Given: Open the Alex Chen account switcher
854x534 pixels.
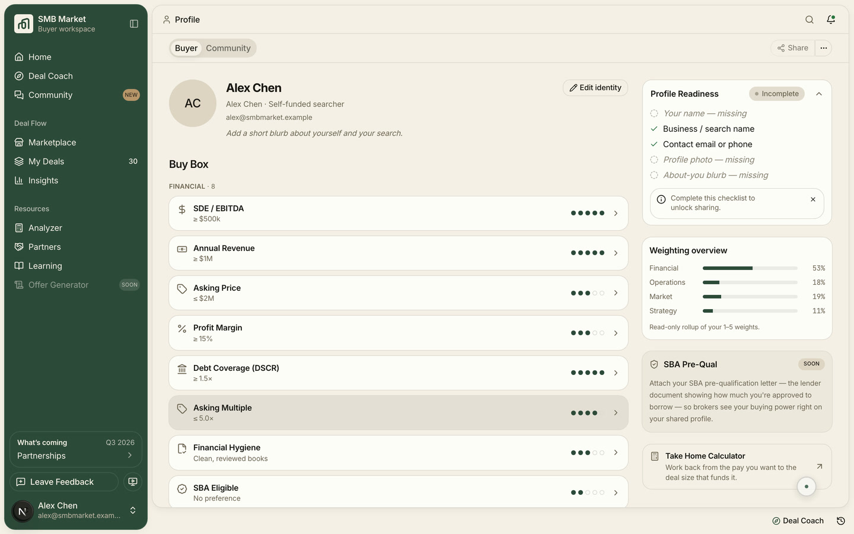Looking at the screenshot, I should point(76,510).
